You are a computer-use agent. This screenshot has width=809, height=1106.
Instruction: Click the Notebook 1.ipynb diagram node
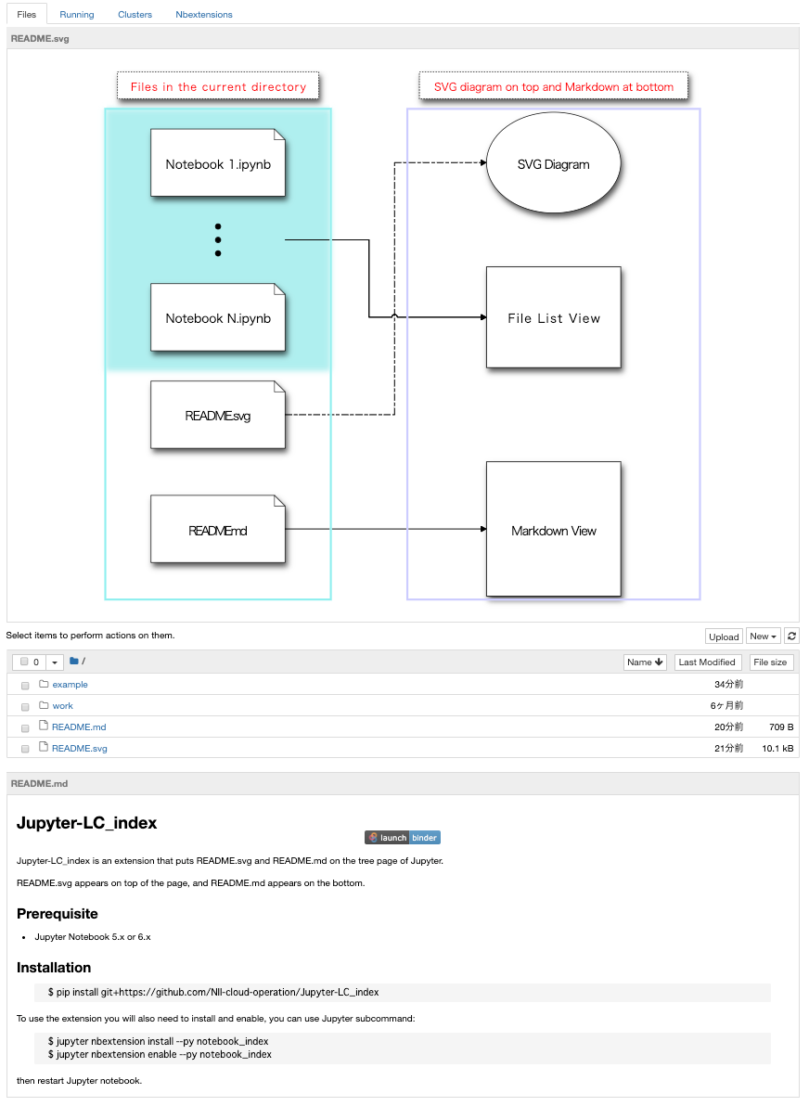[218, 163]
